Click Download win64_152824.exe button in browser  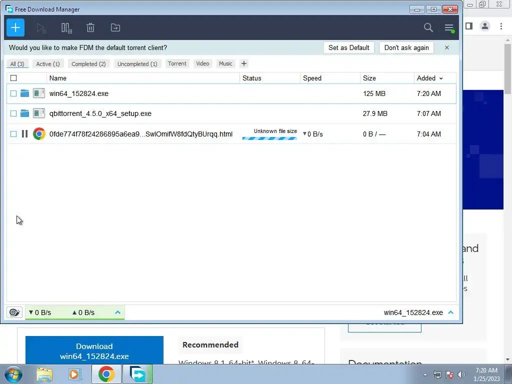coord(94,350)
